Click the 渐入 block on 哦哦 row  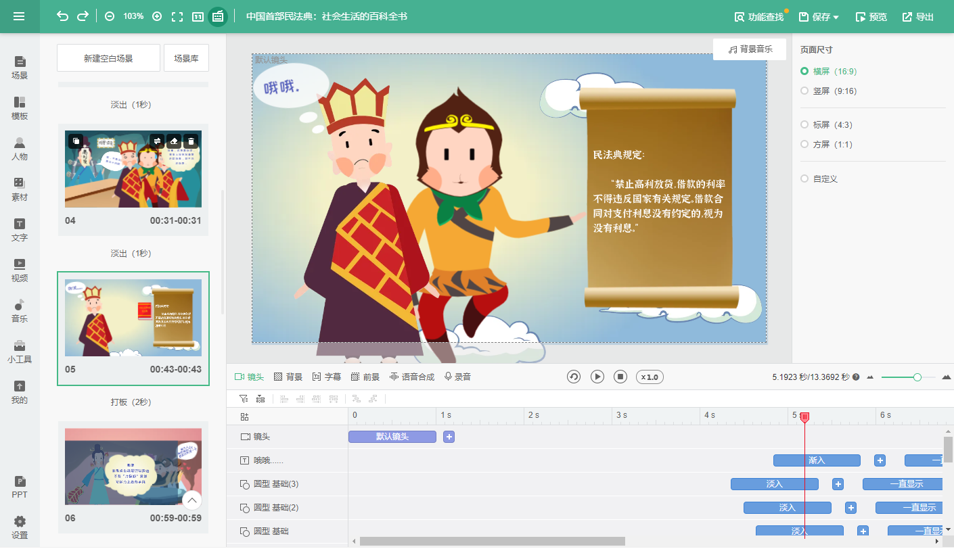coord(817,460)
